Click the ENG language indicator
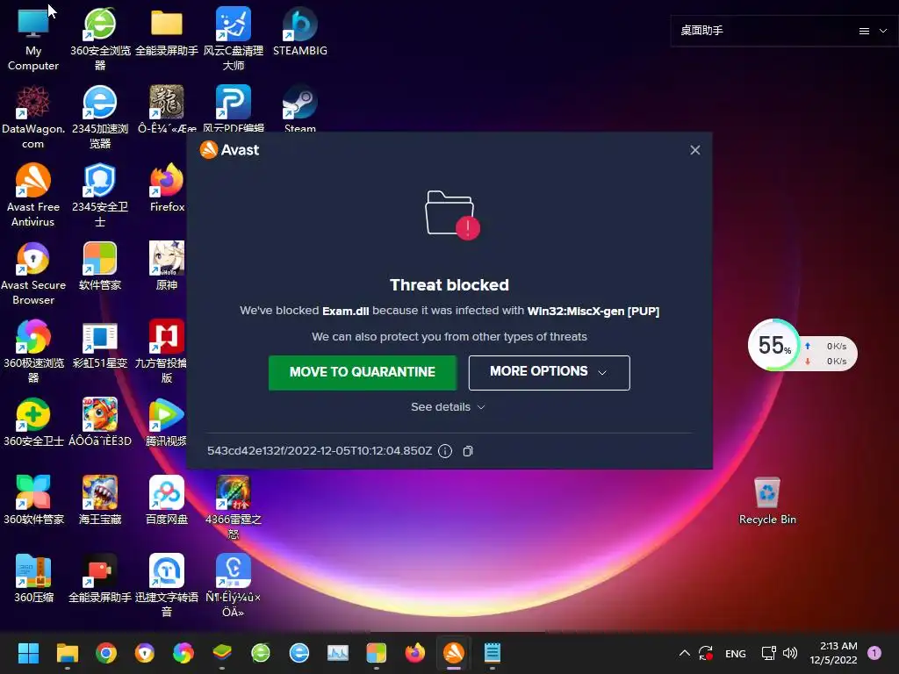Screen dimensions: 899x674 (736, 653)
